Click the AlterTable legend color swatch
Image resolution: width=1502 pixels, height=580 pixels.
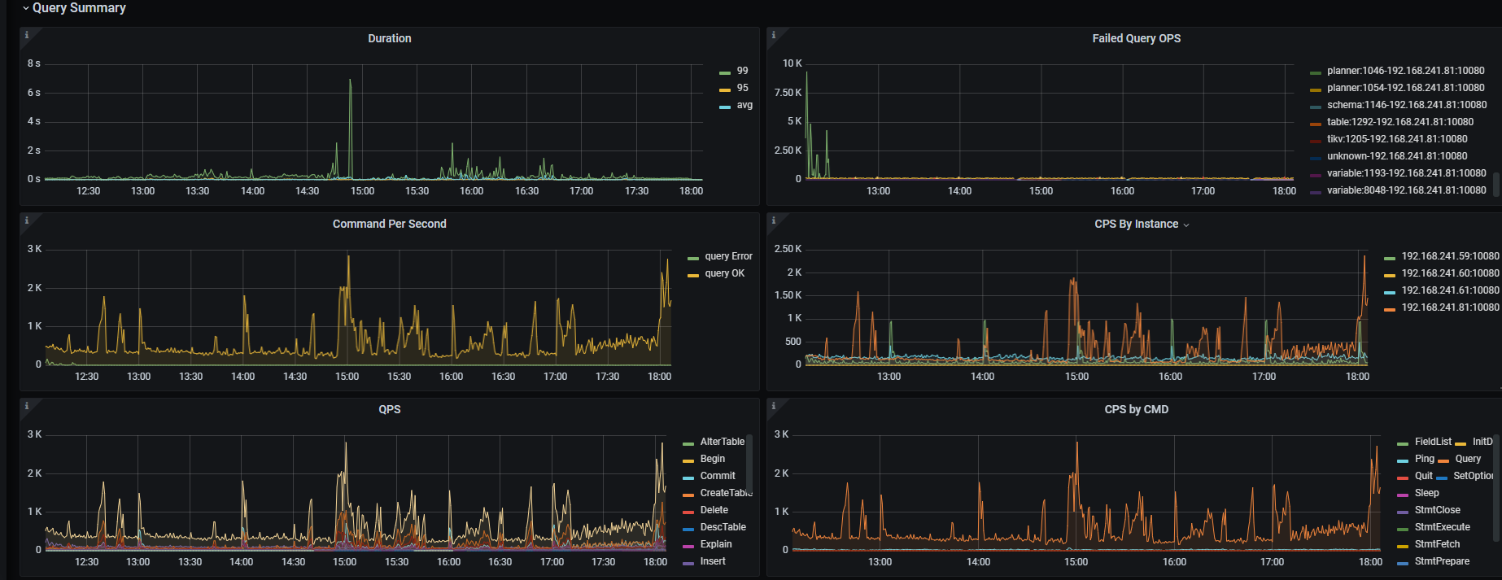point(688,443)
